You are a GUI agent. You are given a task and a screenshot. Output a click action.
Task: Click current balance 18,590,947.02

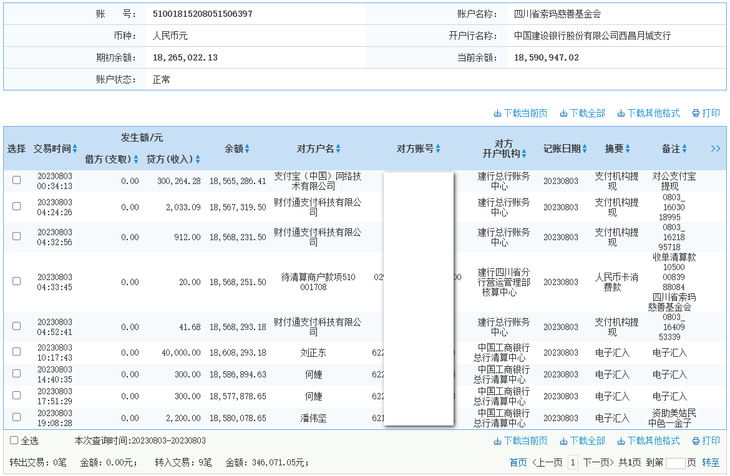coord(547,57)
